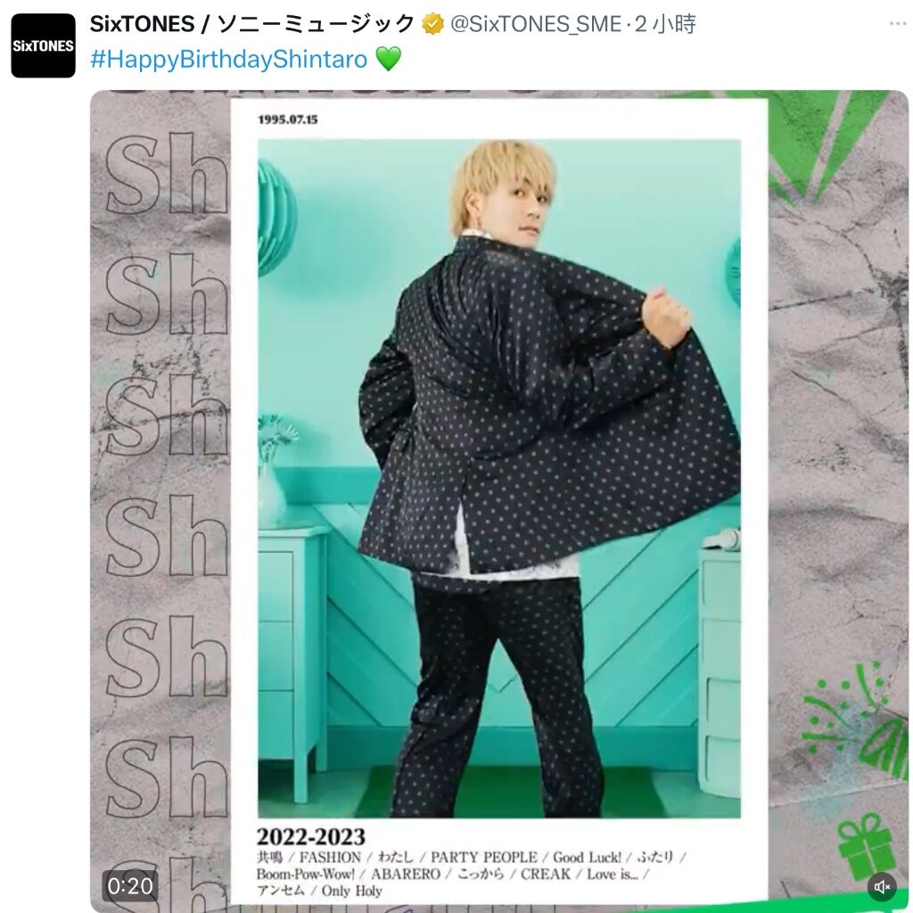Click the top outlined Sh lettering
913x913 pixels.
(x=166, y=174)
